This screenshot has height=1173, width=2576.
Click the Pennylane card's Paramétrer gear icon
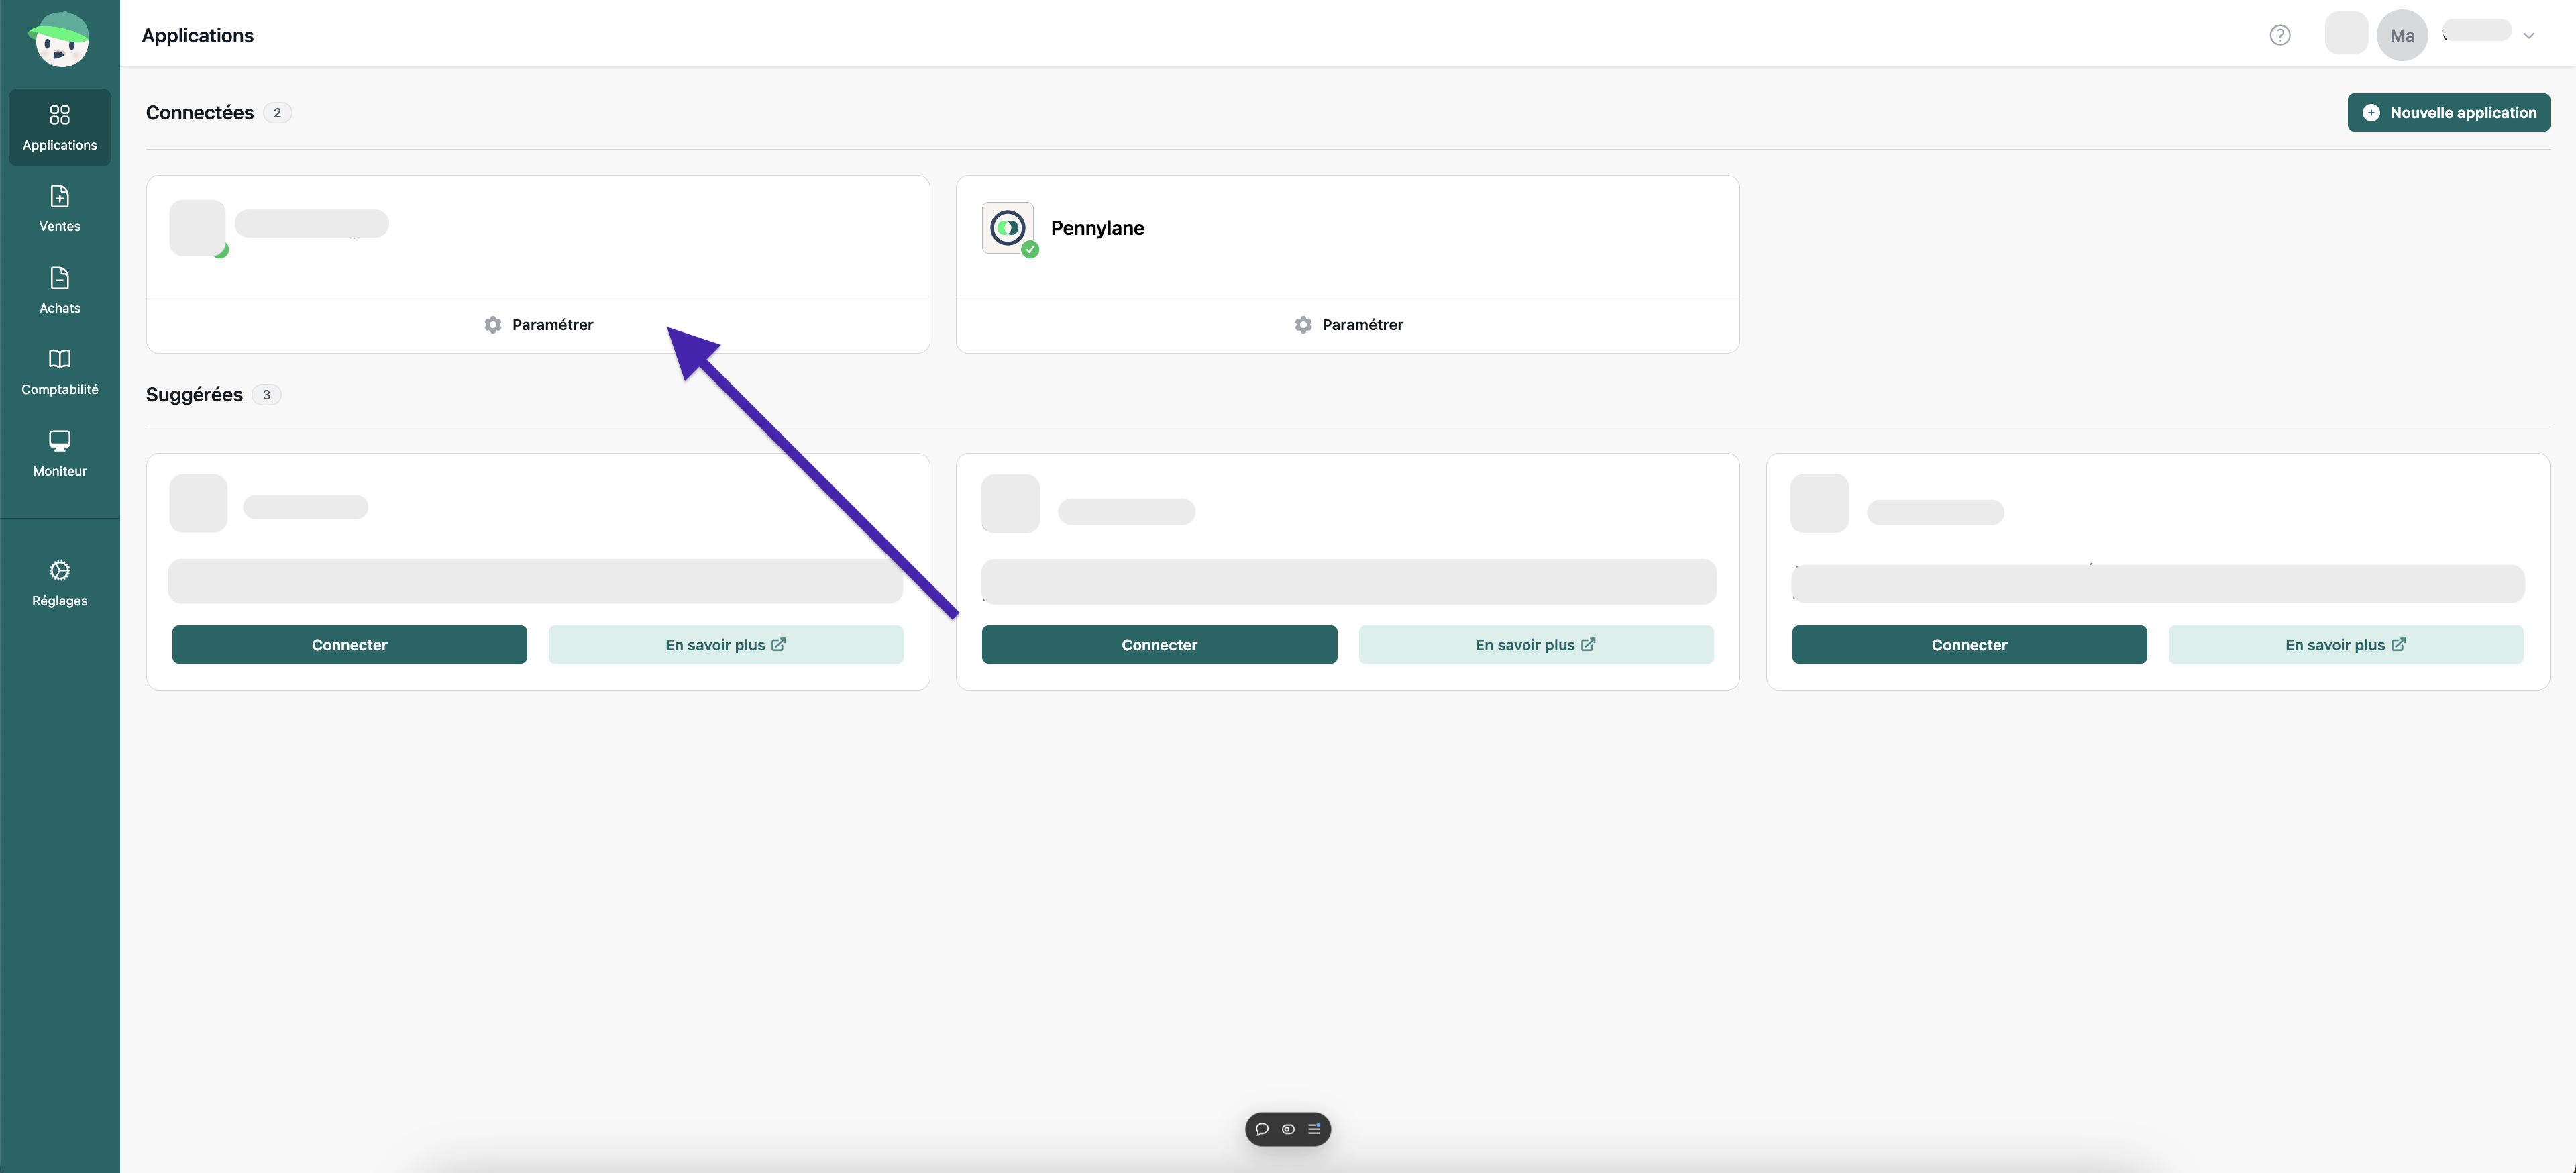click(x=1303, y=325)
